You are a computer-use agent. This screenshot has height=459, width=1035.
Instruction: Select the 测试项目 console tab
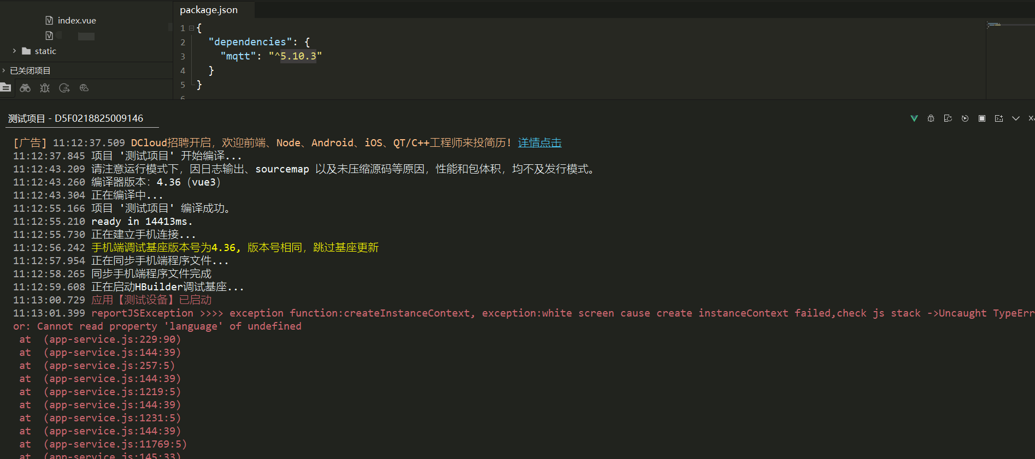tap(75, 118)
